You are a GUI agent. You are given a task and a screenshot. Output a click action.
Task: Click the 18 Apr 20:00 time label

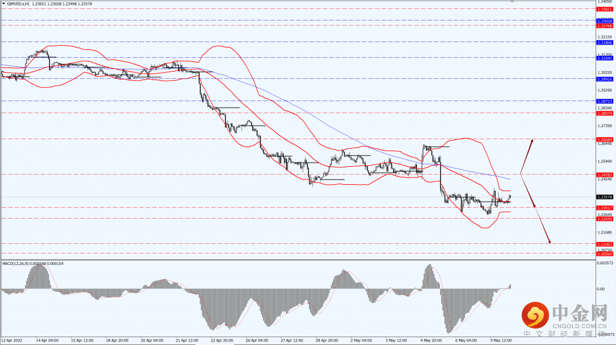[117, 341]
